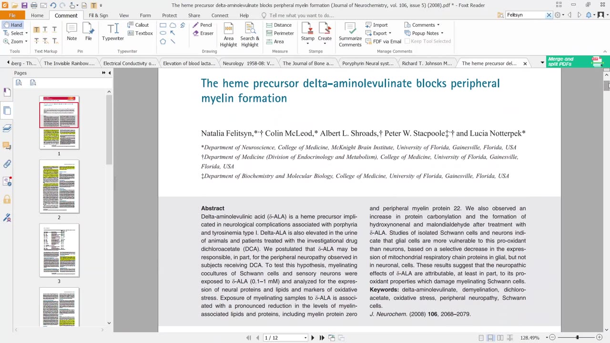Viewport: 610px width, 343px height.
Task: Switch to the Fill & Sign tab
Action: point(98,15)
